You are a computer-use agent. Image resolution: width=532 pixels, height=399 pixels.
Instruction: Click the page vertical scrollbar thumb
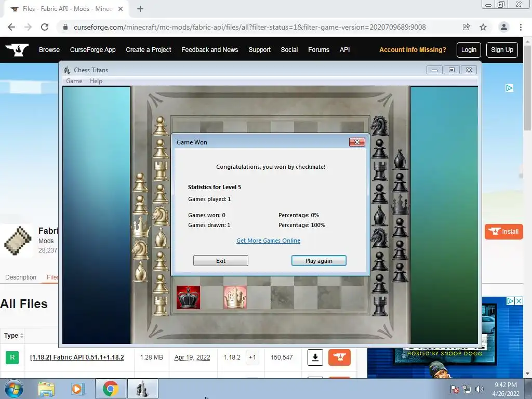pos(528,88)
